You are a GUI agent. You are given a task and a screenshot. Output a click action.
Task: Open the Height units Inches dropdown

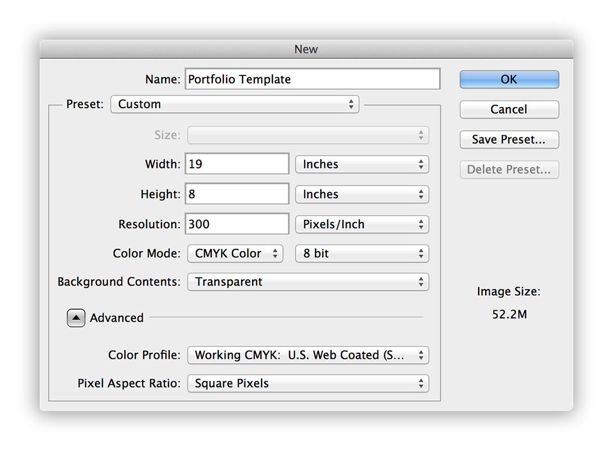click(x=362, y=194)
